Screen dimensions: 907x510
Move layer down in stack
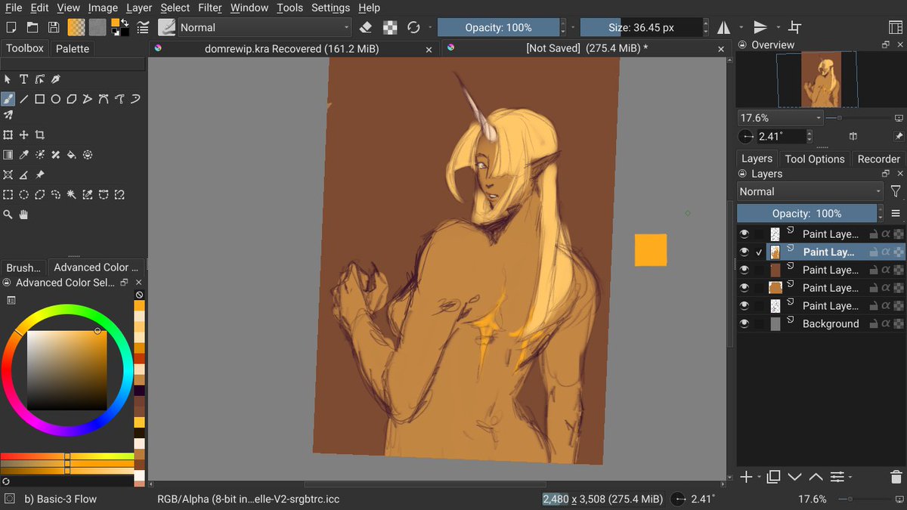[x=794, y=477]
